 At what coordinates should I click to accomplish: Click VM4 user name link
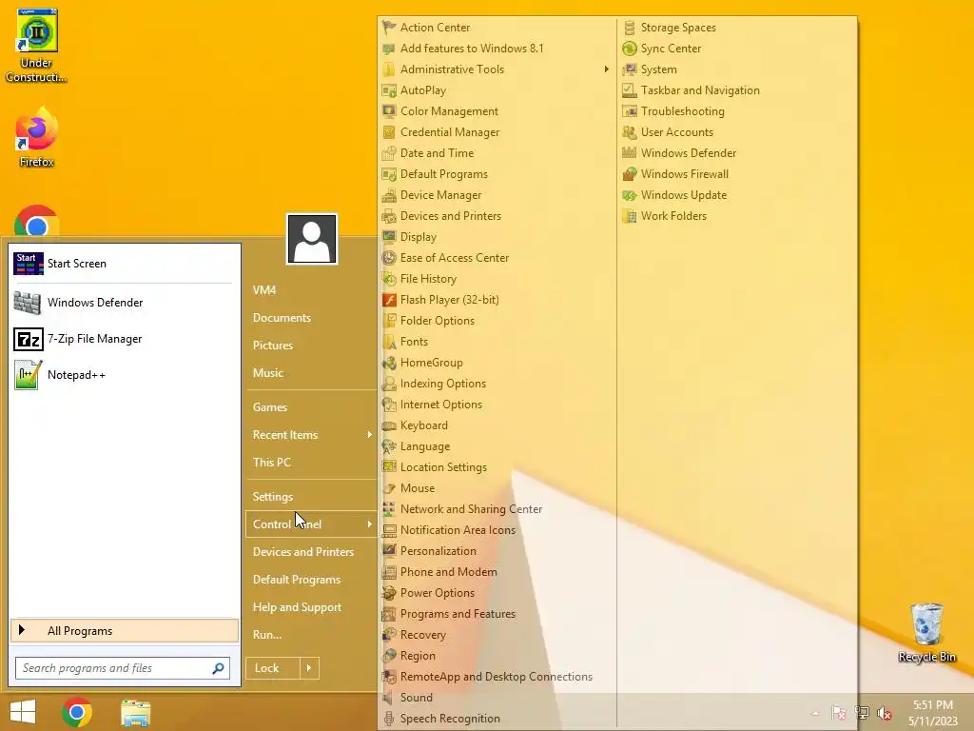[x=264, y=290]
